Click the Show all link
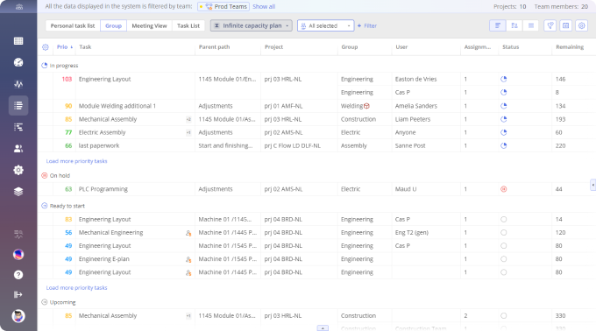Screen dimensions: 596x331 (264, 6)
